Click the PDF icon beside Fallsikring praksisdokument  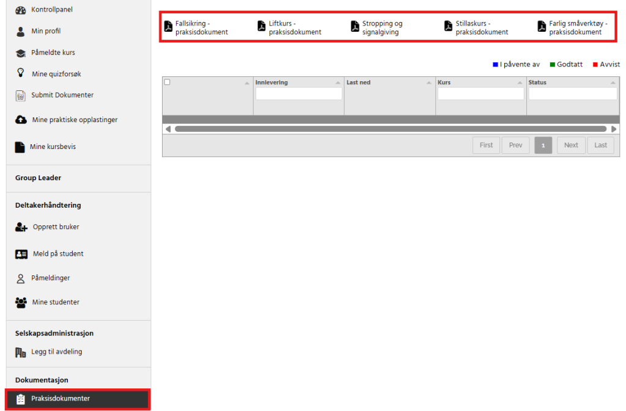pyautogui.click(x=168, y=26)
